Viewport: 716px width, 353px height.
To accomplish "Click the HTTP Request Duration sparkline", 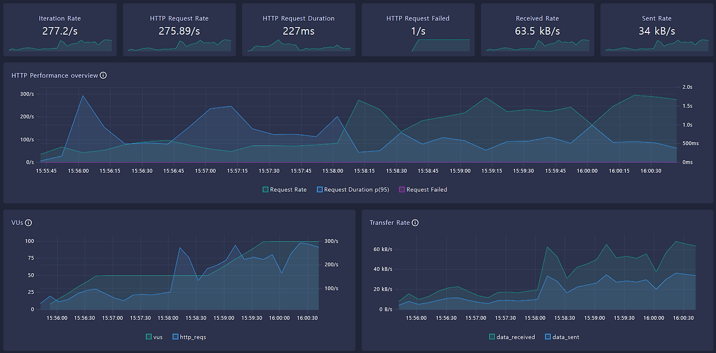I will coord(299,46).
